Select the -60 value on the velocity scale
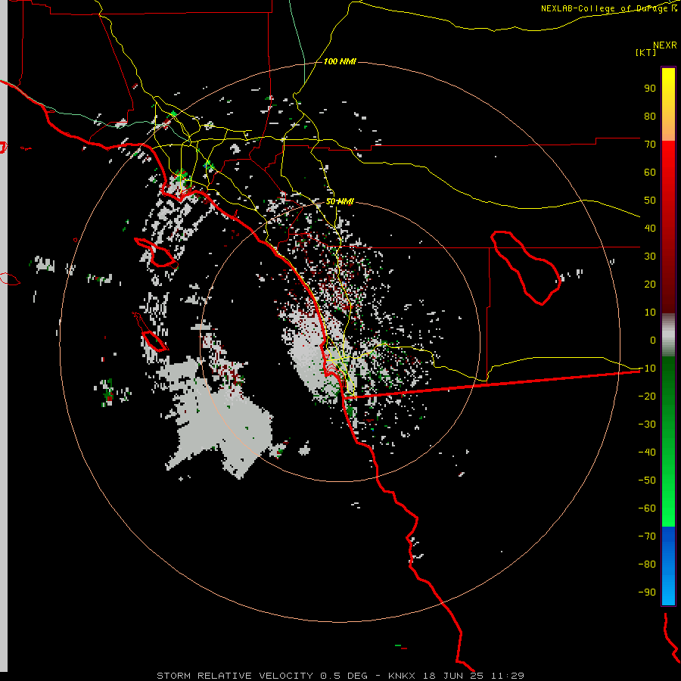The width and height of the screenshot is (681, 681). tap(647, 508)
